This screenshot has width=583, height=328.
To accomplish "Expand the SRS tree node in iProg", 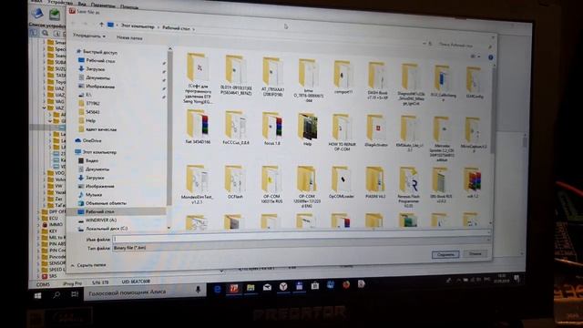I will pyautogui.click(x=38, y=277).
